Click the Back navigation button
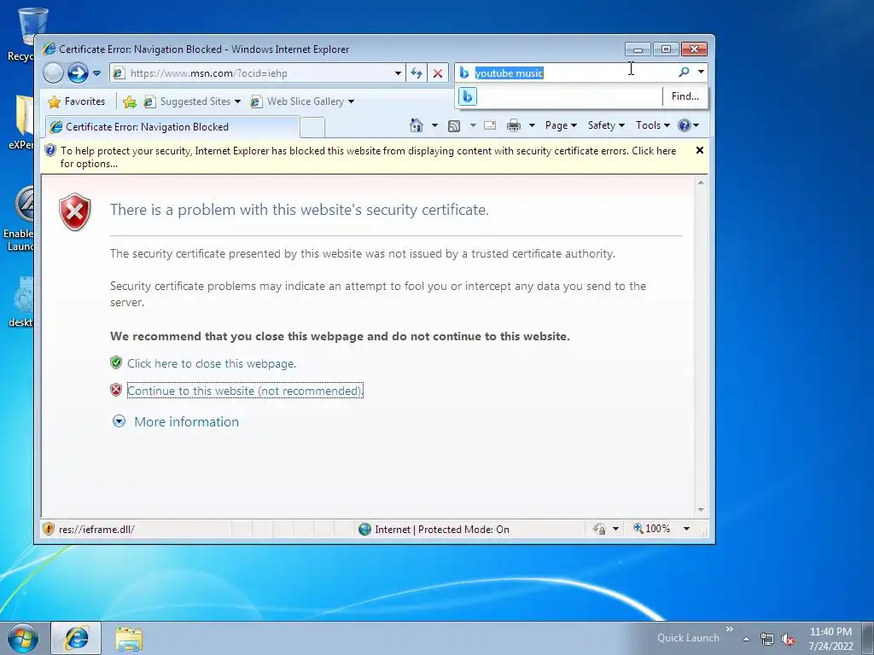The height and width of the screenshot is (655, 874). [54, 73]
